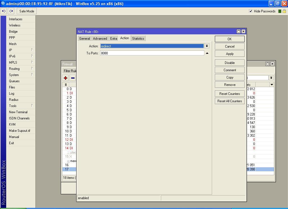Toggle Hide Passwords checkbox

[251, 11]
